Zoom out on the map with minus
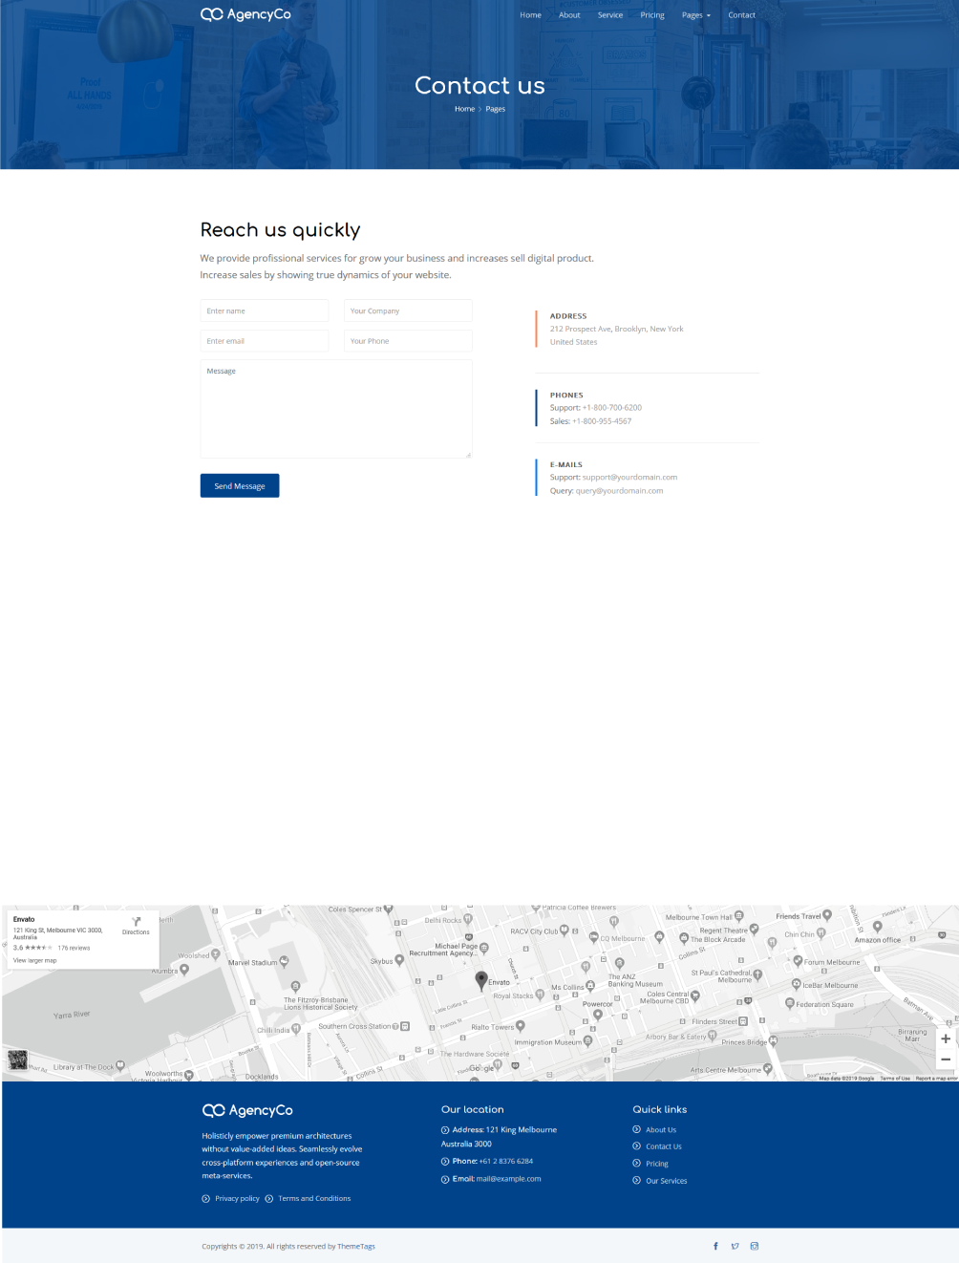 pos(945,1060)
